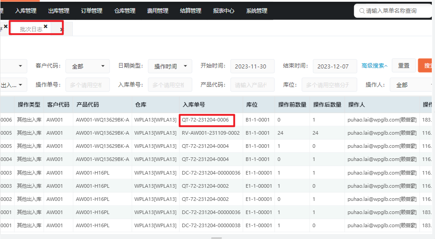Sort by 操作类型 column header

tap(29, 105)
